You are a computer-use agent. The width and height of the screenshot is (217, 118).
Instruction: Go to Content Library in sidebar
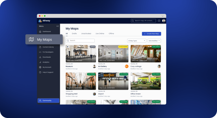point(48,47)
